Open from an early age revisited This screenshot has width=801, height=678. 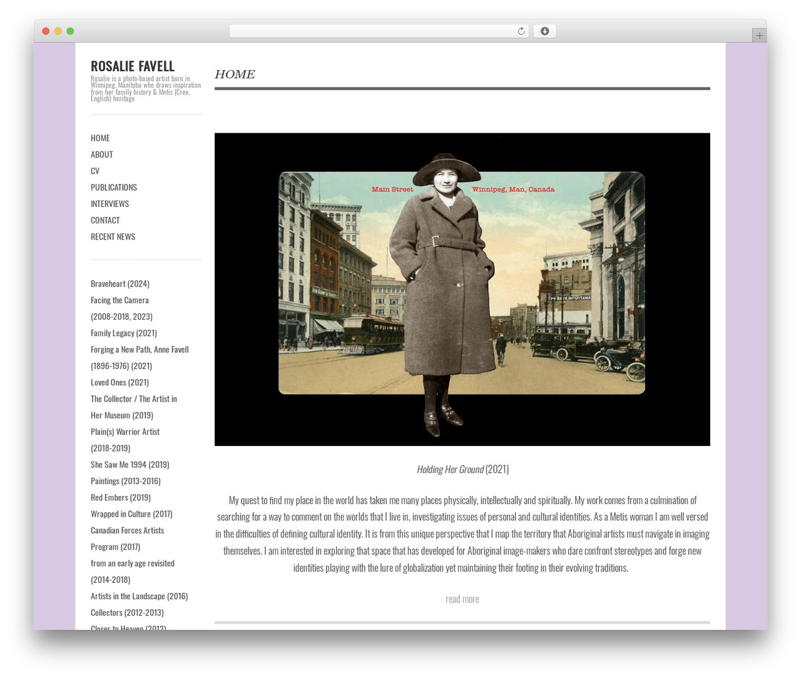(133, 571)
